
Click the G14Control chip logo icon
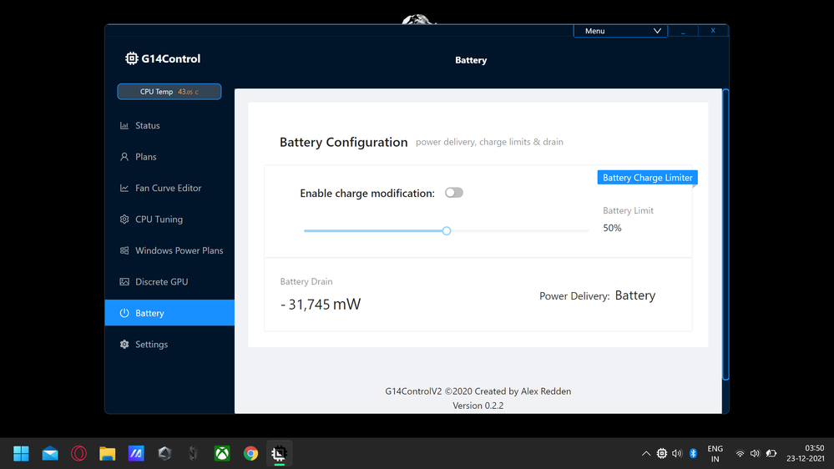pos(131,58)
